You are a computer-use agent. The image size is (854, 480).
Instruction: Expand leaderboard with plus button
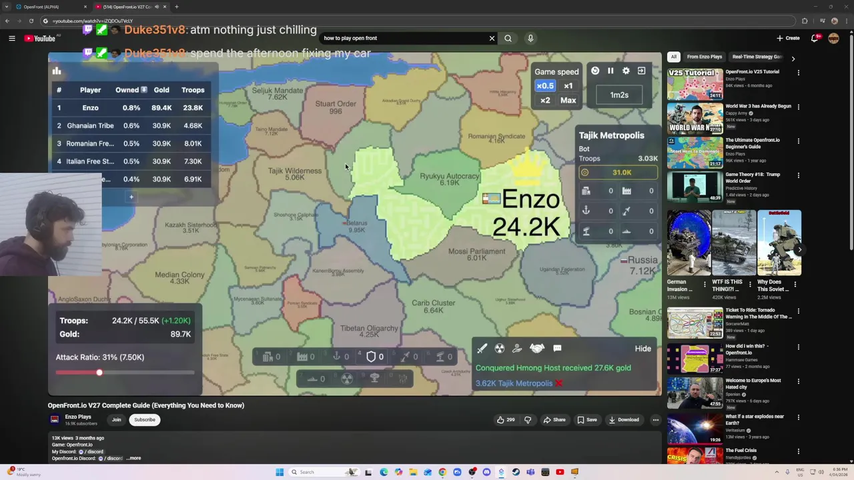(131, 197)
